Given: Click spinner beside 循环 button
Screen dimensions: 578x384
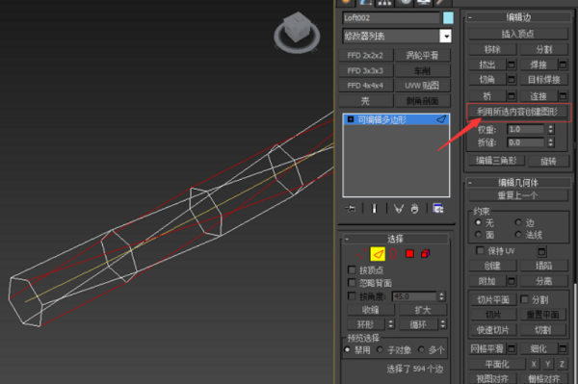Looking at the screenshot, I should click(443, 324).
